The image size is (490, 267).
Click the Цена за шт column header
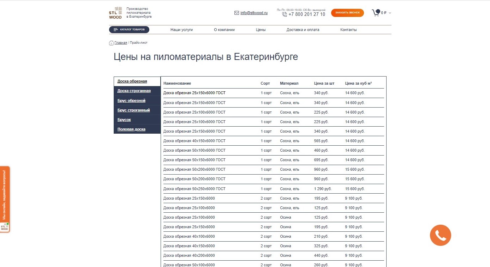[x=324, y=83]
